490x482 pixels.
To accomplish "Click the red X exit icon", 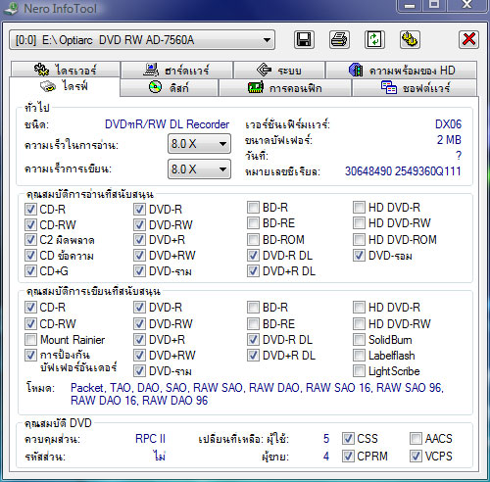I will [468, 40].
